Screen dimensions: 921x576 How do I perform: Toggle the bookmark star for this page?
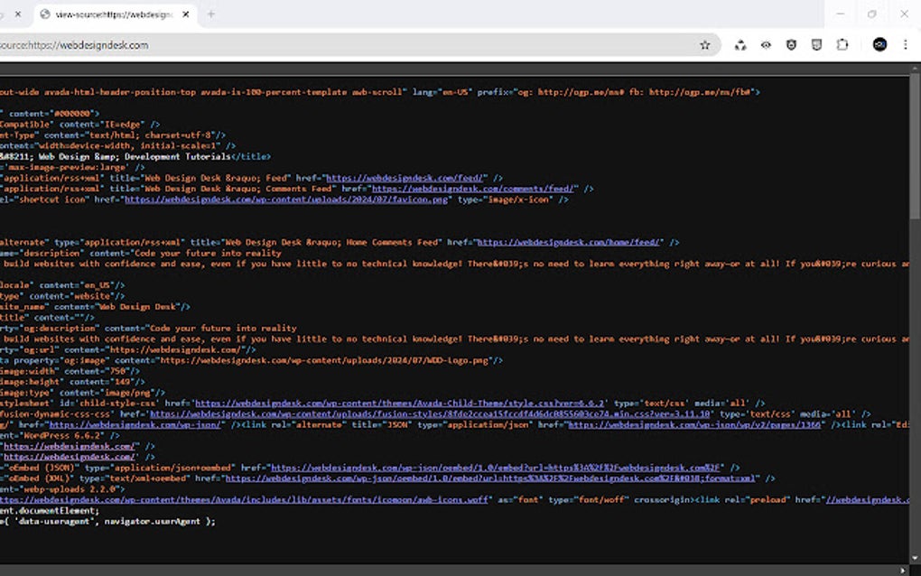[704, 44]
